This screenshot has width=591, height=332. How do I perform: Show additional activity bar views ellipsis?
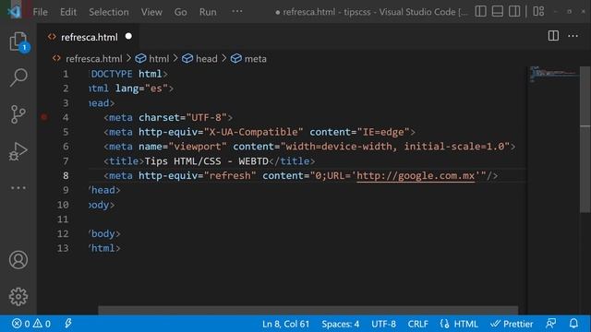(x=18, y=187)
